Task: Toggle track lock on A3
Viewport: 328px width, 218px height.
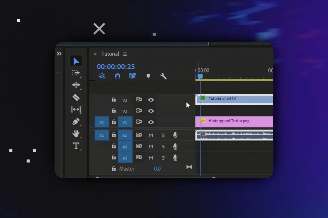Action: [x=114, y=157]
